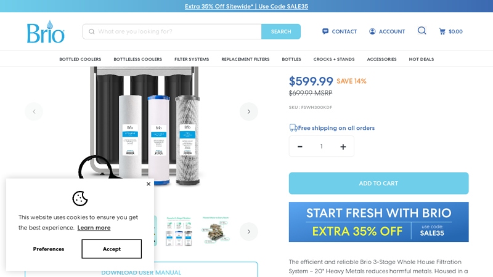Open the Hot Deals menu
The height and width of the screenshot is (277, 493).
[x=422, y=59]
